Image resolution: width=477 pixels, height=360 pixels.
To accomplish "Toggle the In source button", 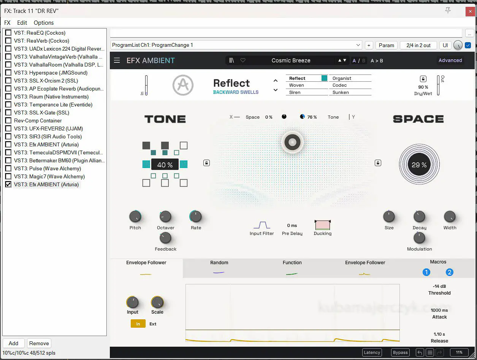I will pyautogui.click(x=138, y=324).
